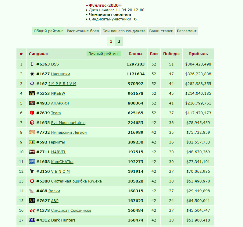Open the Ваши ставки tab
243x227 pixels.
click(x=161, y=31)
